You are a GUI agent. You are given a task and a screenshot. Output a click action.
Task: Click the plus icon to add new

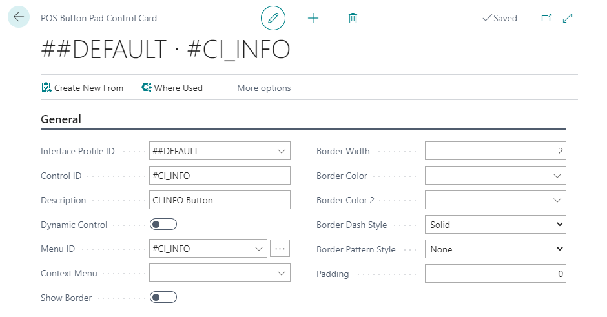coord(313,18)
